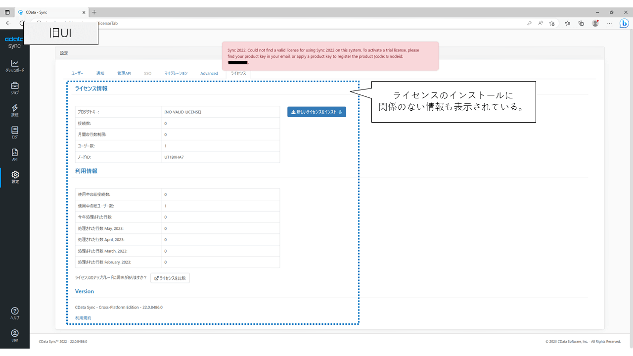Screen dimensions: 633x356
Task: Open the browser tab actions menu
Action: (x=7, y=12)
